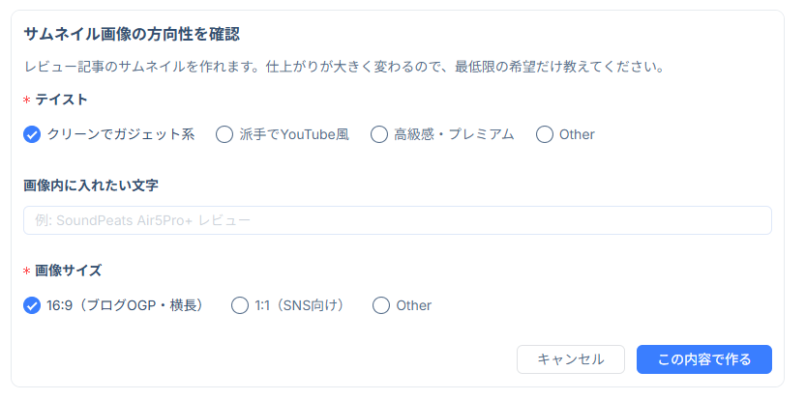The image size is (806, 400).
Task: Click the blue checkmark icon beside 16:9
Action: pyautogui.click(x=32, y=305)
